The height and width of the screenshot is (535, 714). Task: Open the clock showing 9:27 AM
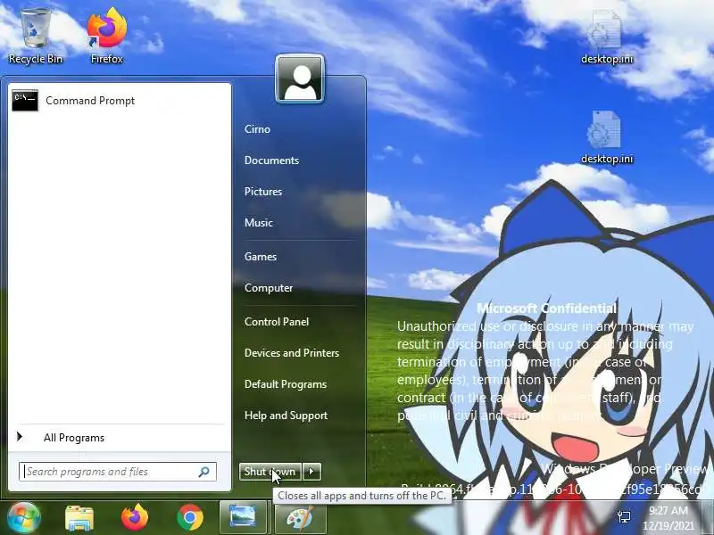point(668,518)
